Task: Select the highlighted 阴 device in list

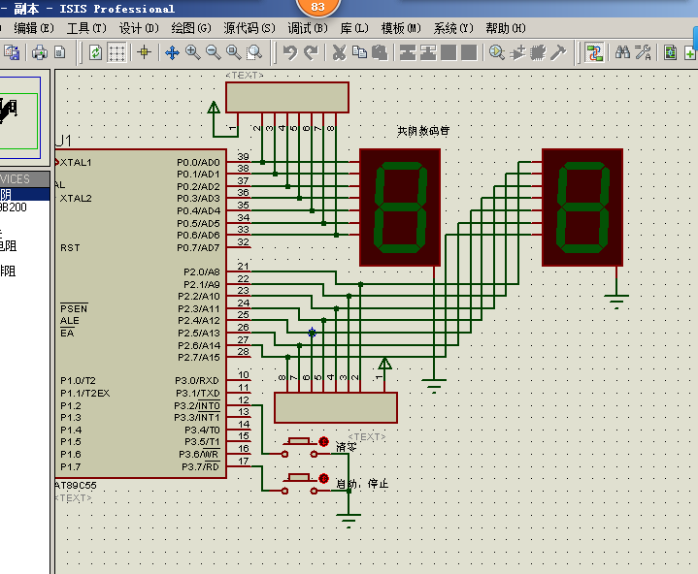Action: click(x=25, y=194)
